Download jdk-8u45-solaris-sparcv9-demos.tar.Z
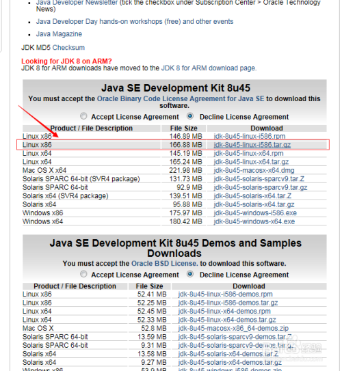The height and width of the screenshot is (371, 342). pos(235,337)
